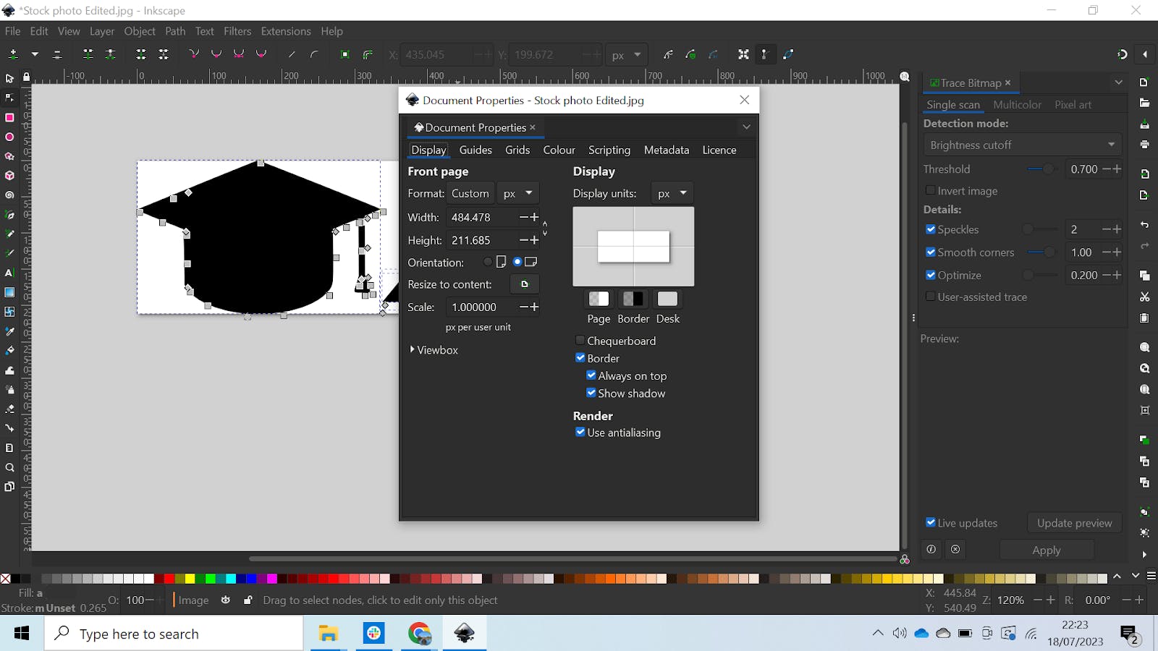Screen dimensions: 1158x651
Task: Disable the Use antialiasing render option
Action: [580, 432]
